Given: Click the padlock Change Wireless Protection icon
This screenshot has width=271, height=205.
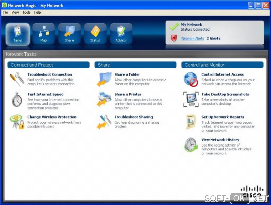Looking at the screenshot, I should pyautogui.click(x=17, y=122).
